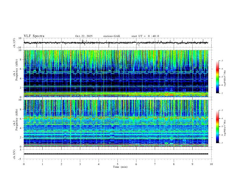Click the "Time (min)" axis label
The width and height of the screenshot is (238, 184).
[x=120, y=167]
